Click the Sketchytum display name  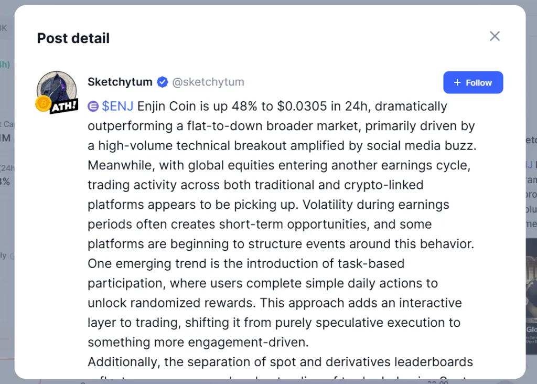120,82
